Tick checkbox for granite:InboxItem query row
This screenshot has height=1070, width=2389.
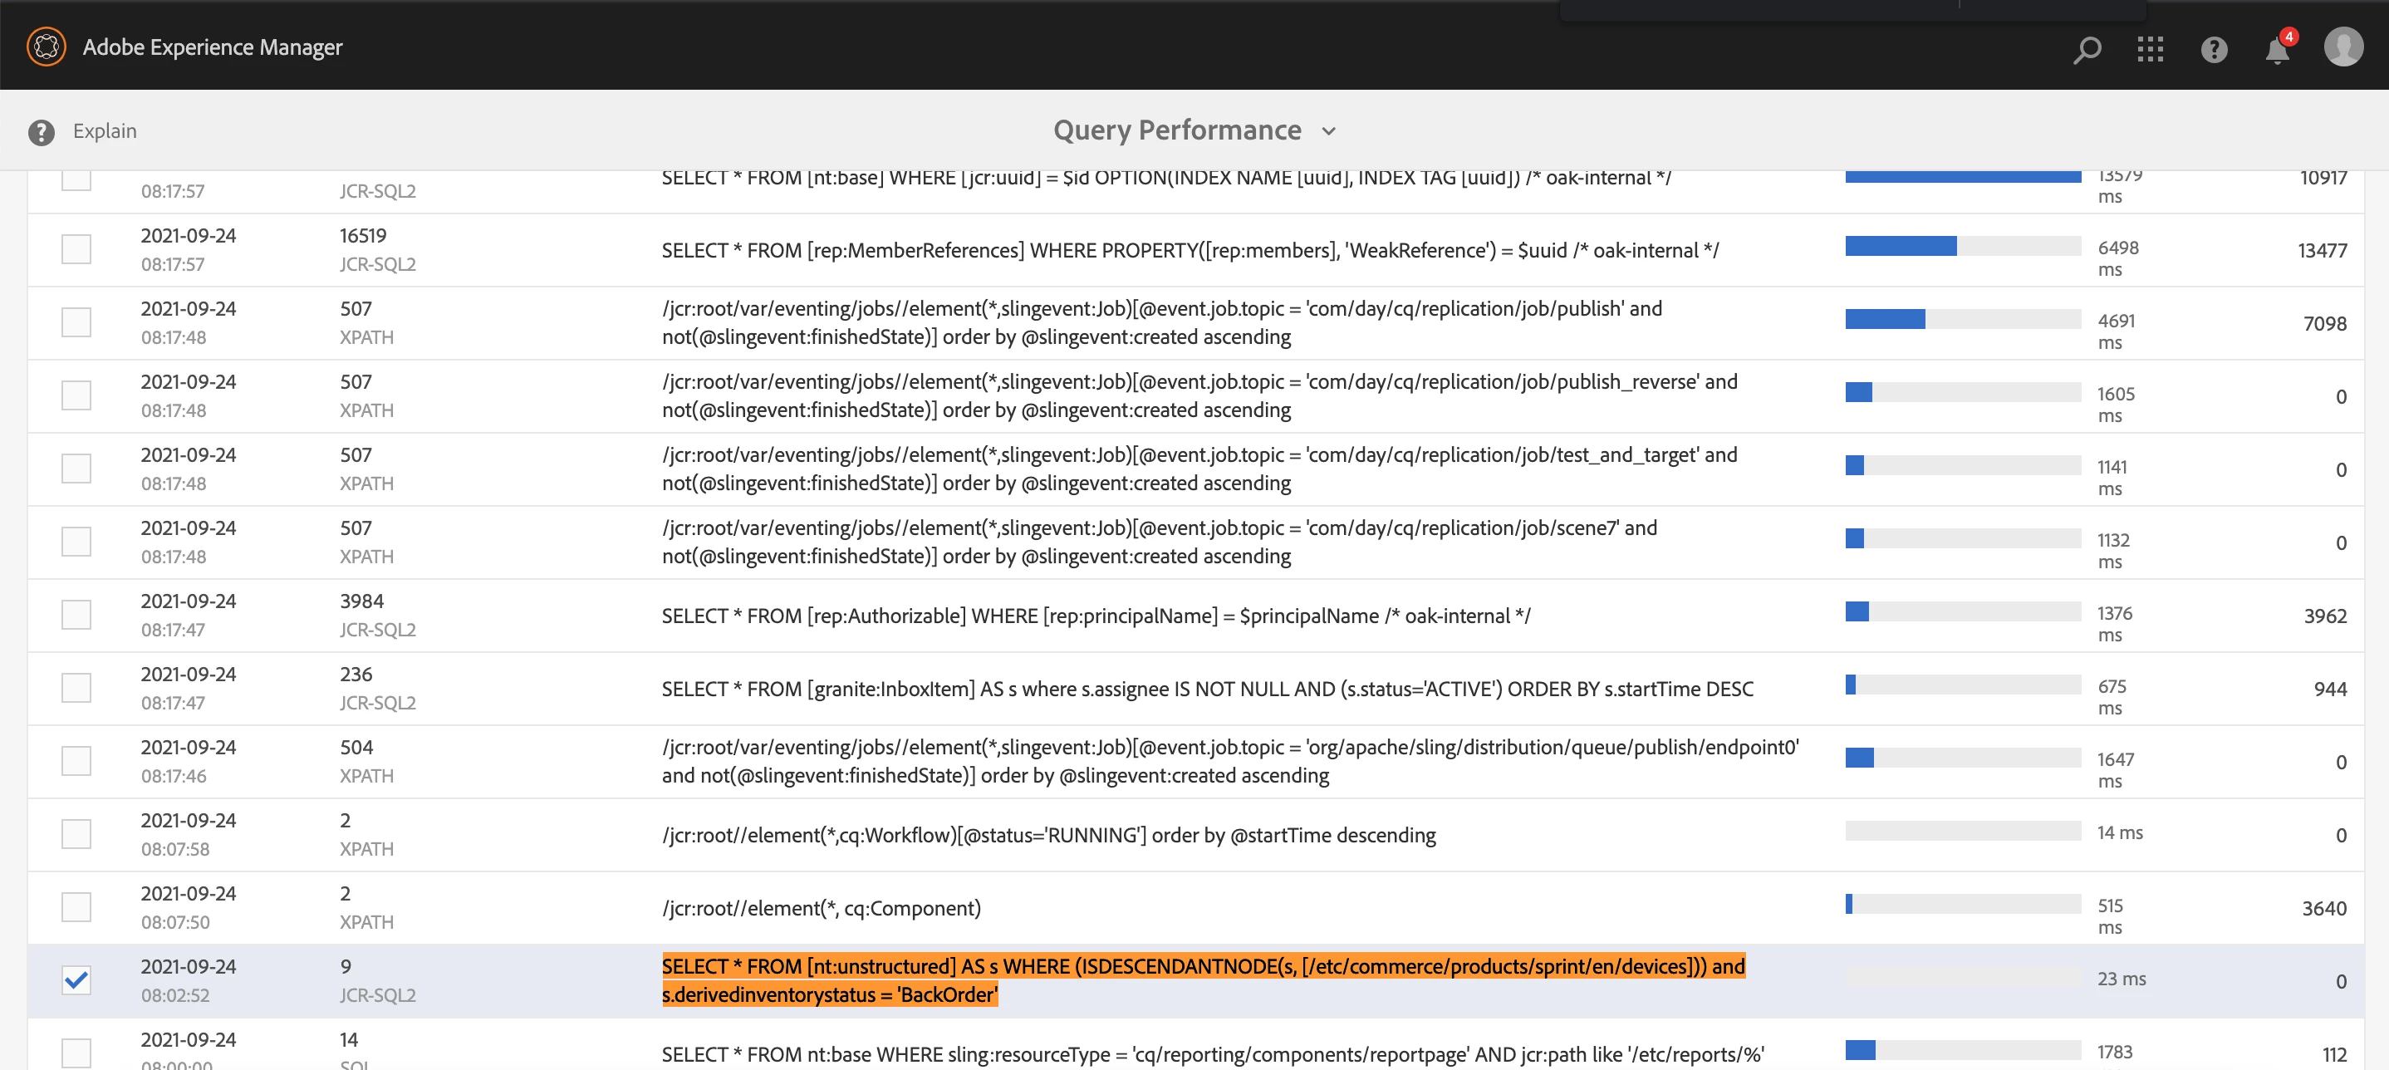click(76, 688)
